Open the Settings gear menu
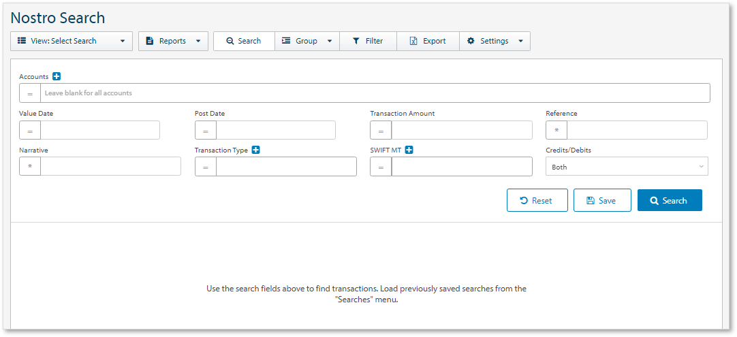 pyautogui.click(x=495, y=41)
